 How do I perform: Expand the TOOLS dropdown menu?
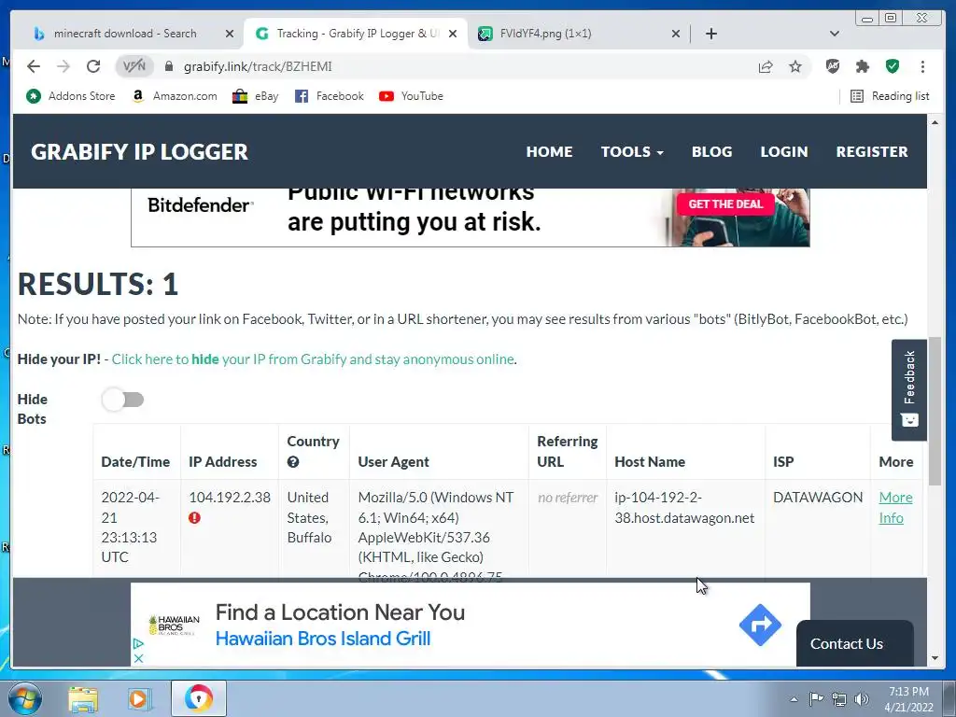tap(632, 152)
